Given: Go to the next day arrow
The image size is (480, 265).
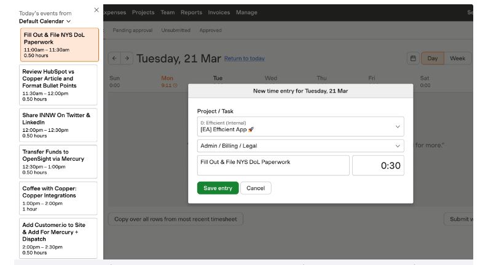Looking at the screenshot, I should [x=127, y=58].
